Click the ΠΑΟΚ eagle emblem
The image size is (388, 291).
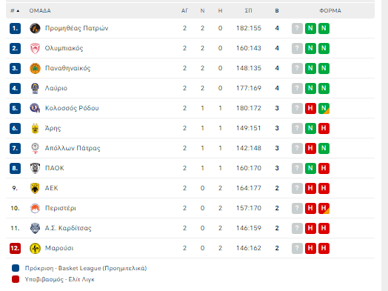[x=35, y=168]
